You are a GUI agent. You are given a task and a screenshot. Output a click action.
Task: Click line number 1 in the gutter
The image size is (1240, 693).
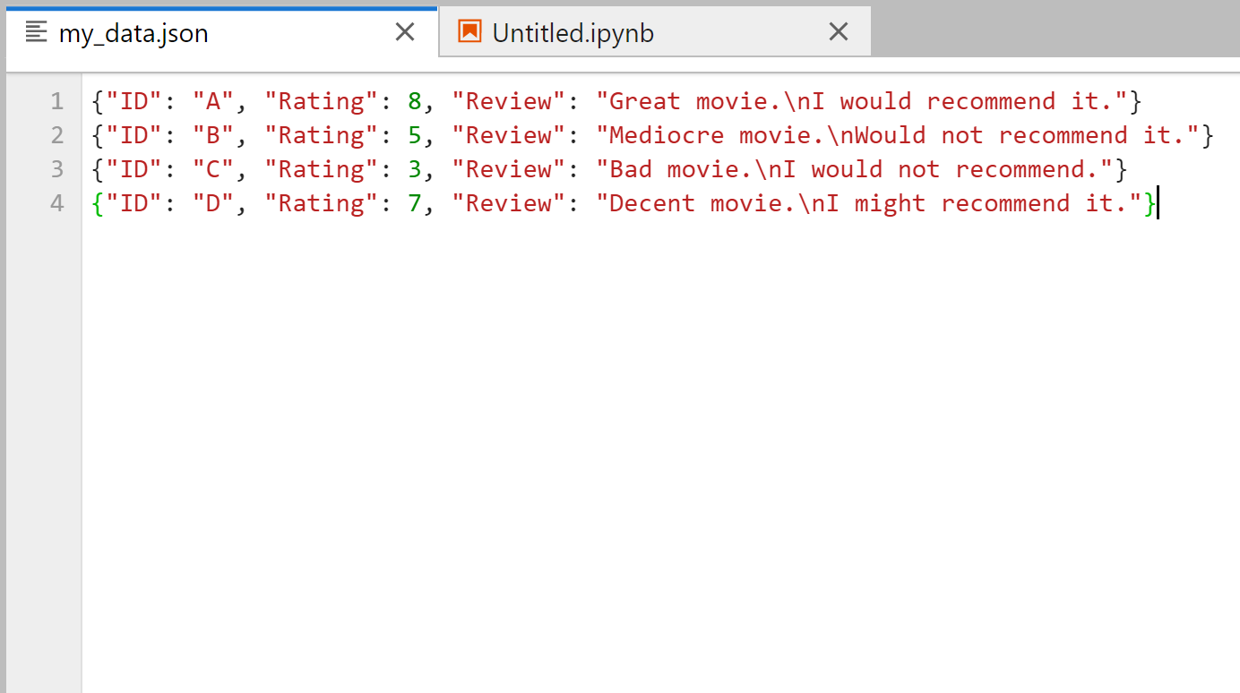click(x=56, y=100)
